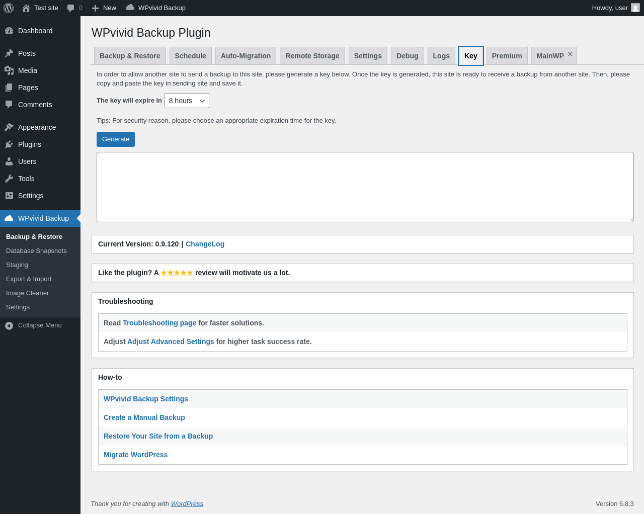Switch to the Auto-Migration tab
This screenshot has height=514, width=644.
point(246,56)
